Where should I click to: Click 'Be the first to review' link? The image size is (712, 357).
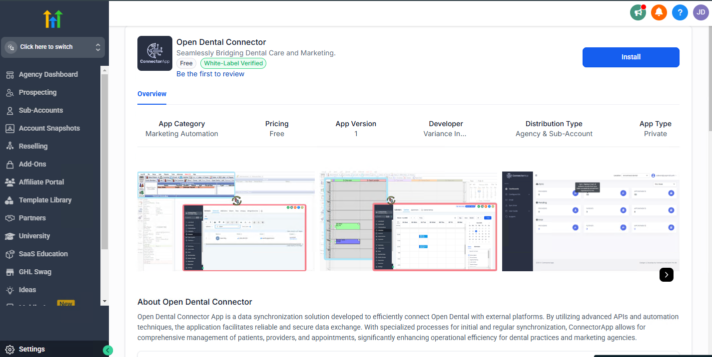click(210, 73)
